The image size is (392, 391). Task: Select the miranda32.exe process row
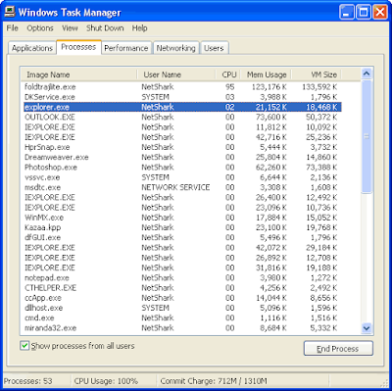pyautogui.click(x=182, y=328)
